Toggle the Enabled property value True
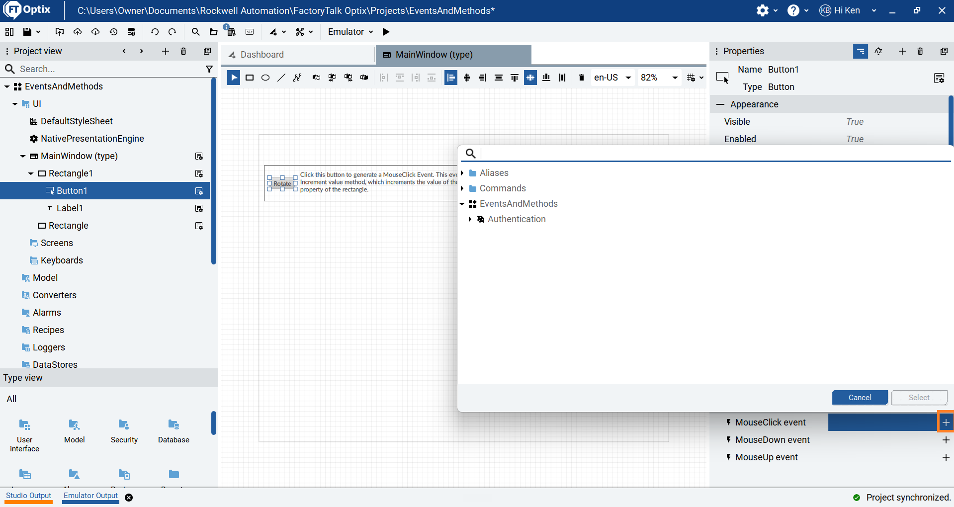This screenshot has width=954, height=507. [855, 139]
